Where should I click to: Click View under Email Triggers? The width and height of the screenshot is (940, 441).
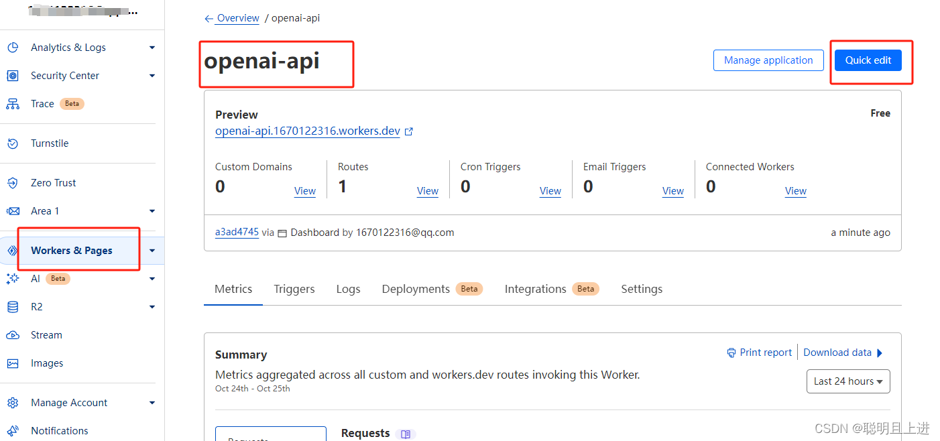(x=673, y=191)
